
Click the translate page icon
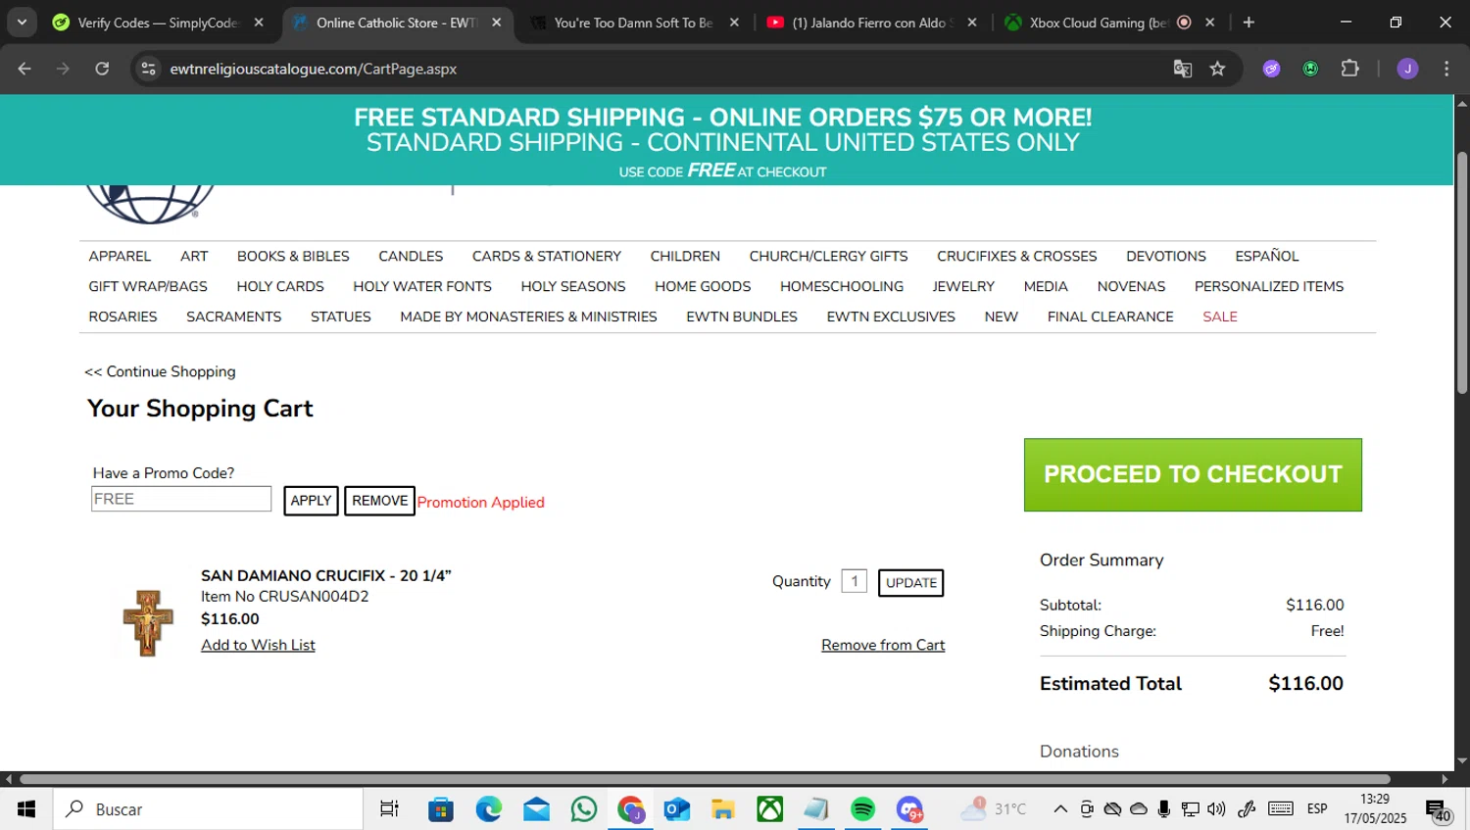point(1183,69)
